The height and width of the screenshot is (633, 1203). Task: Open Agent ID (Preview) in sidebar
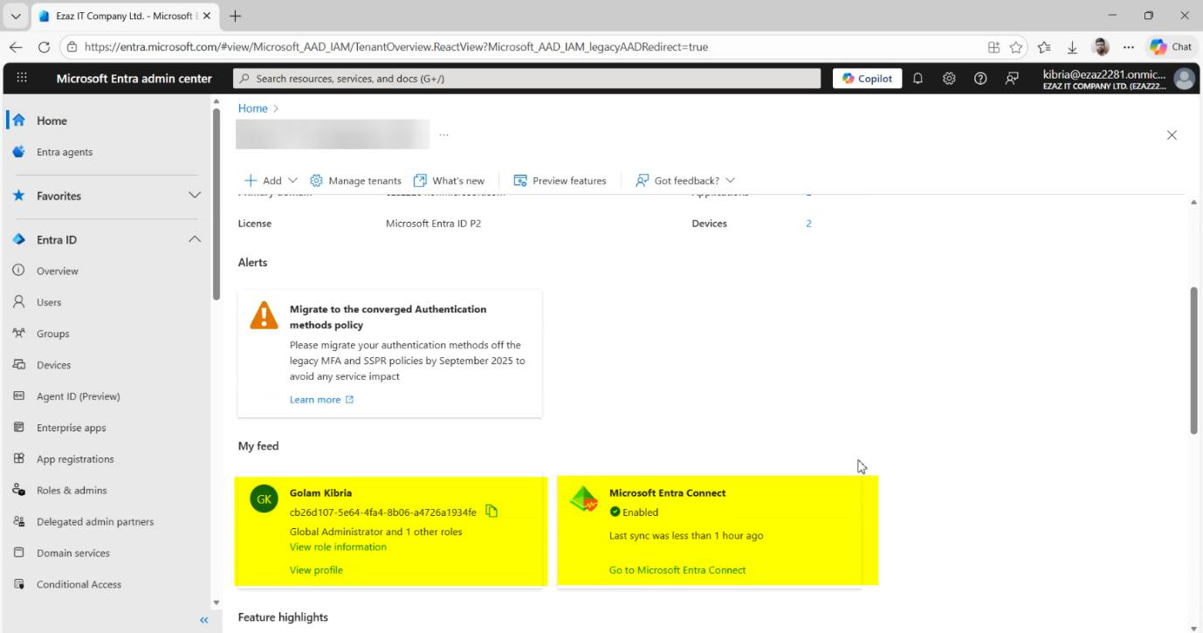coord(78,396)
